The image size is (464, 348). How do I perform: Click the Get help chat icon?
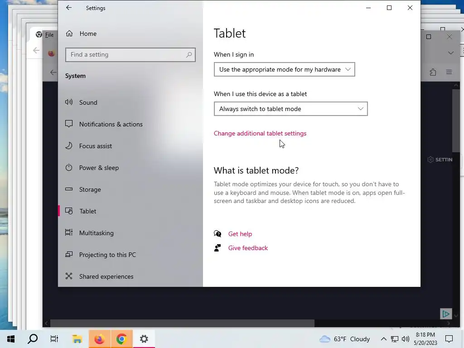(x=217, y=234)
